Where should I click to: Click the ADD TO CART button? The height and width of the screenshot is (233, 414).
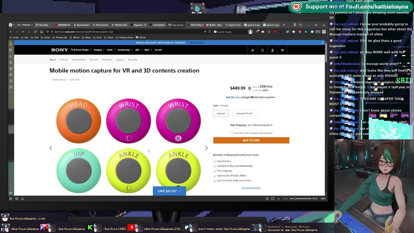(x=251, y=140)
